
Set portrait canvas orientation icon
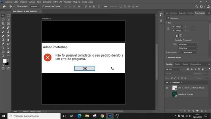[x=177, y=35]
